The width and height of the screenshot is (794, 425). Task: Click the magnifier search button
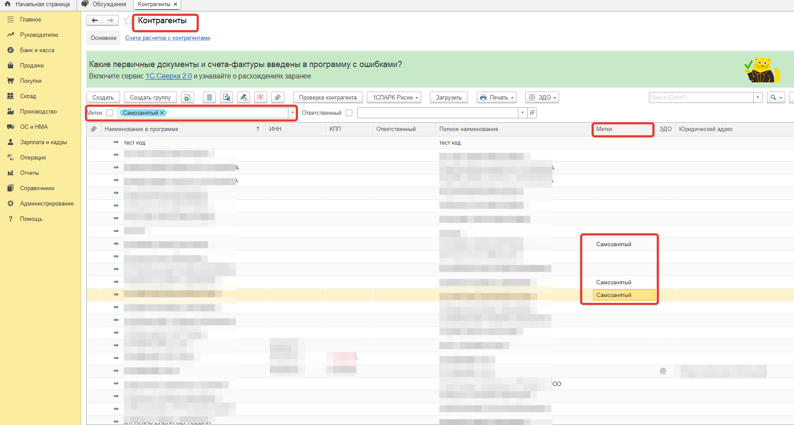775,97
